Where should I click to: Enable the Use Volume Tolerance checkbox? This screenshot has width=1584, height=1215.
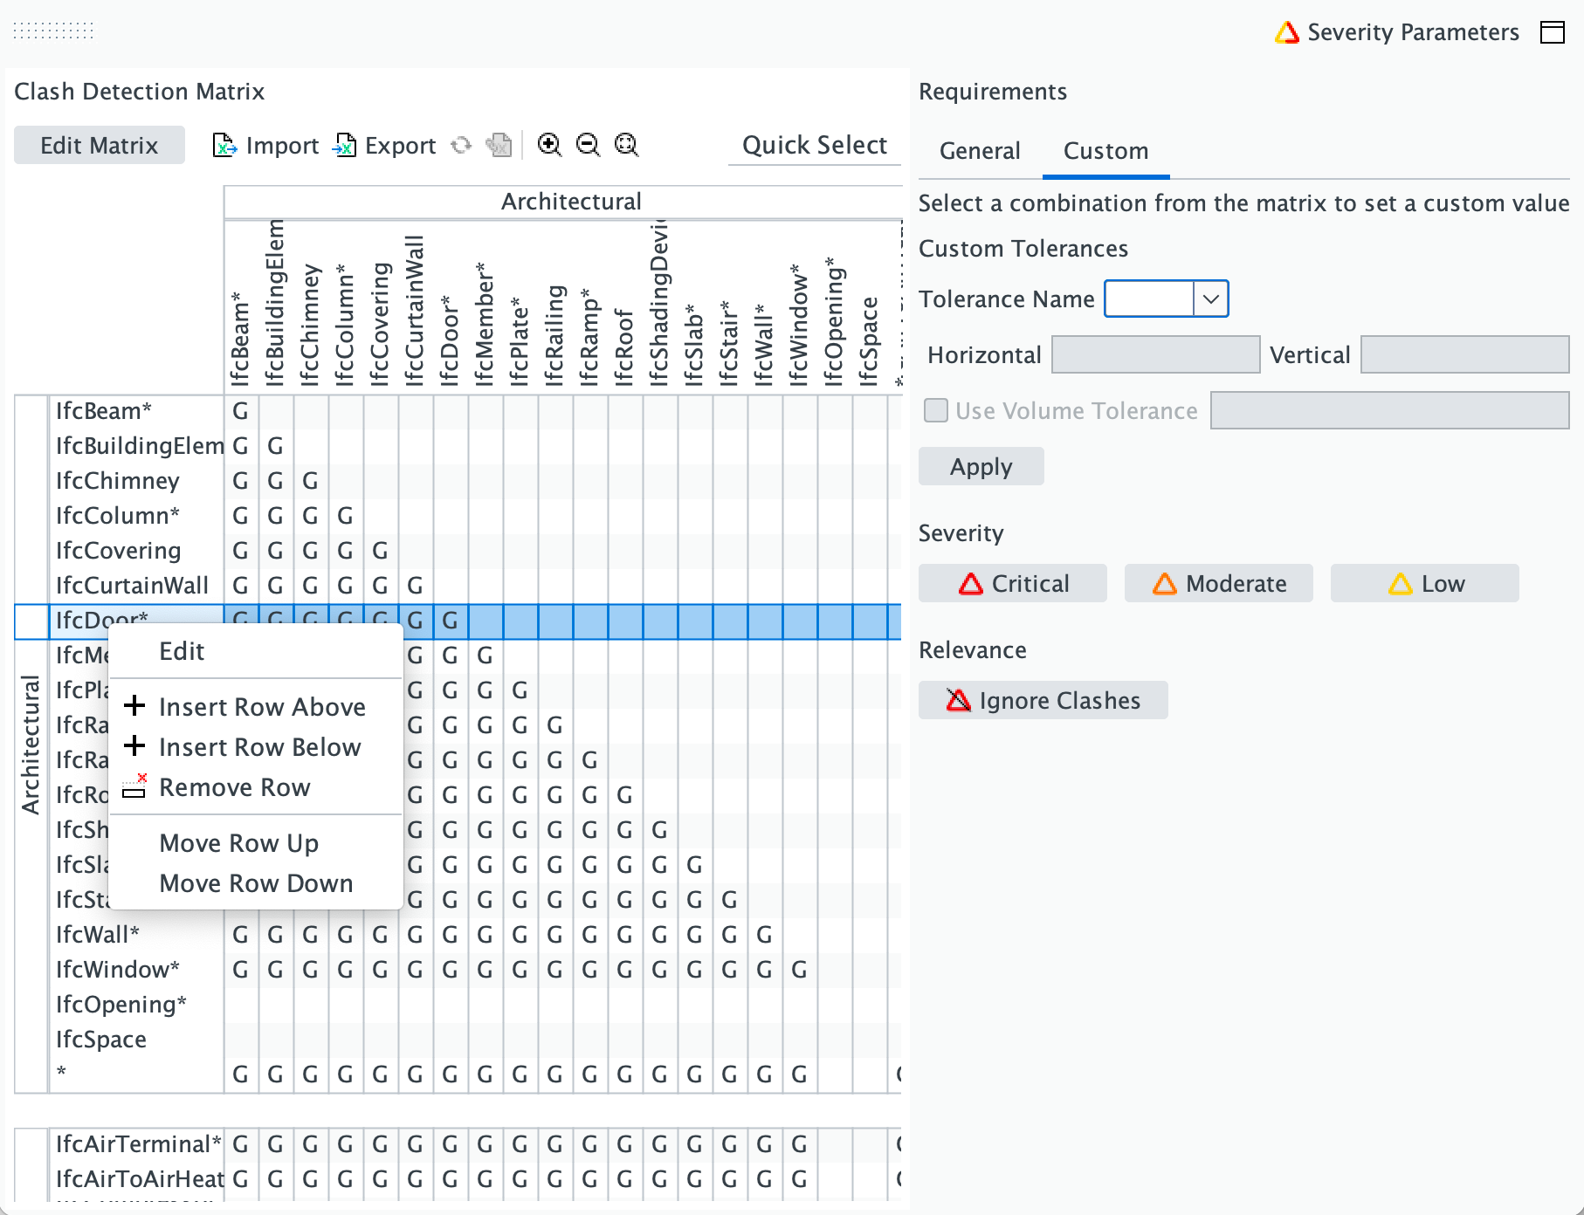[x=936, y=410]
